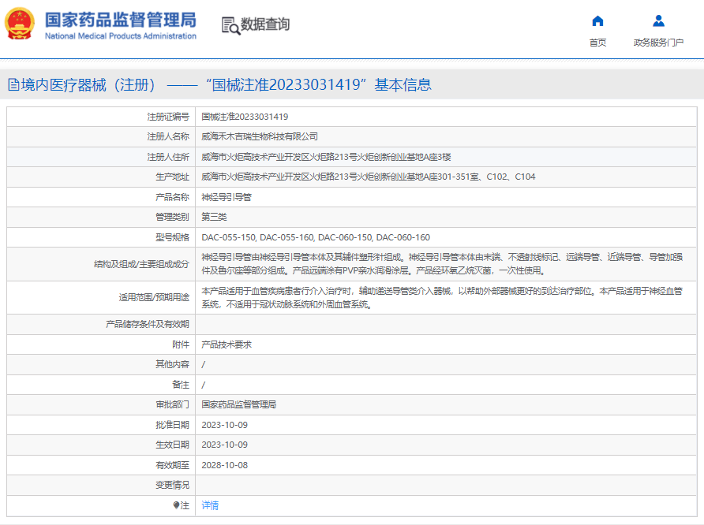704x525 pixels.
Task: Click the document icon before 境内医疗器械
Action: pos(13,84)
